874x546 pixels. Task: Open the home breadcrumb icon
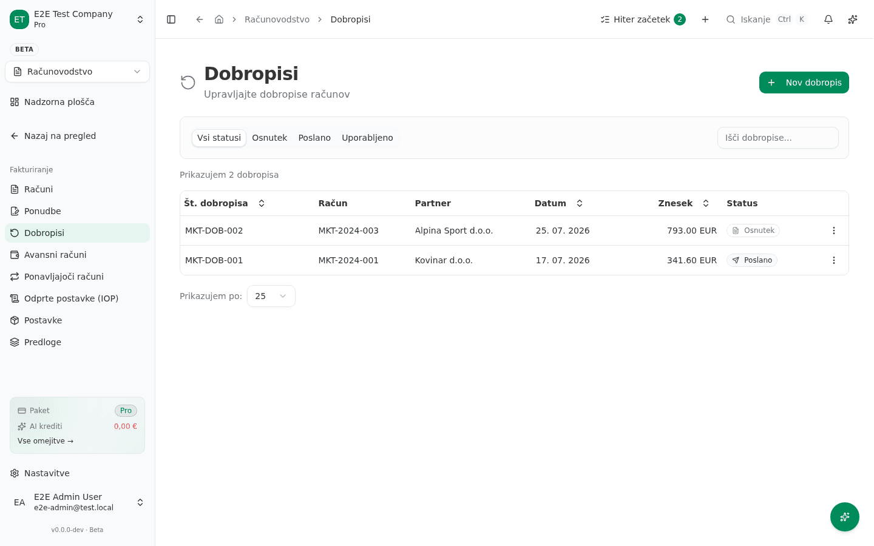click(219, 19)
